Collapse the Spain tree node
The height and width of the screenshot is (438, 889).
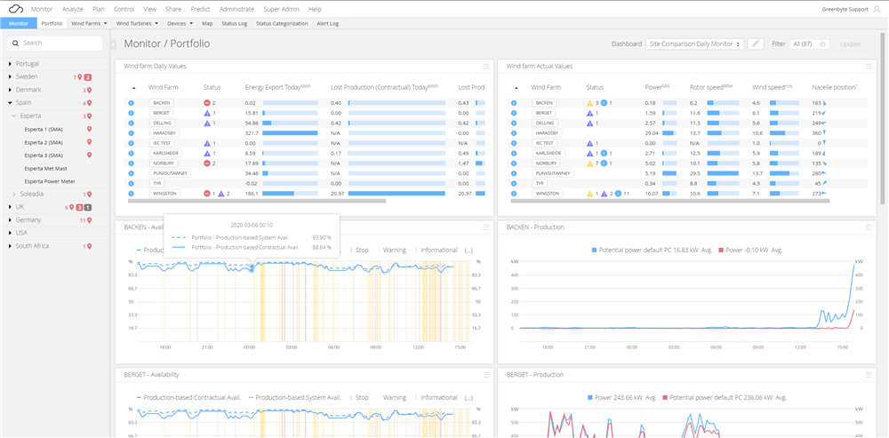coord(10,103)
